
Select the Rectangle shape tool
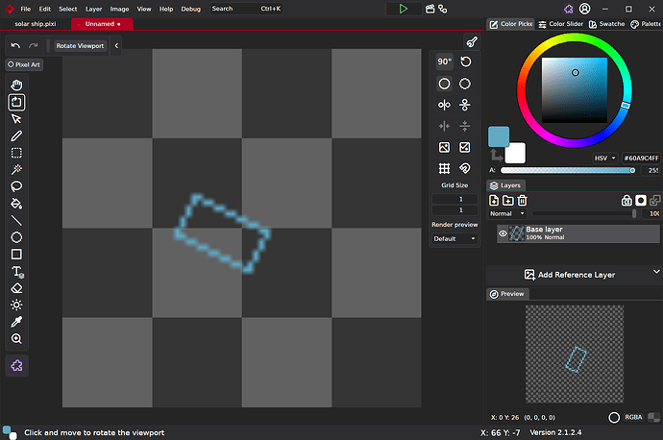pyautogui.click(x=16, y=254)
